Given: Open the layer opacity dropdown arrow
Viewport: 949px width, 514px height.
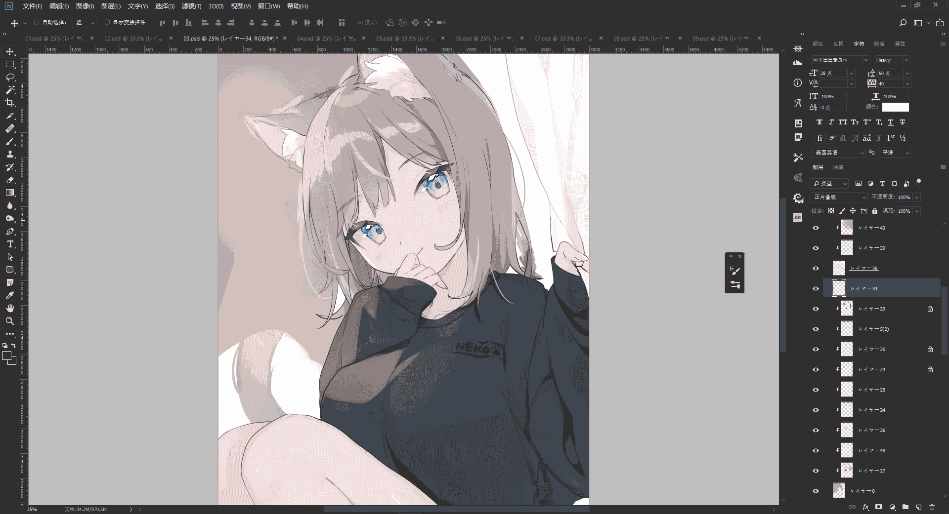Looking at the screenshot, I should pos(917,198).
